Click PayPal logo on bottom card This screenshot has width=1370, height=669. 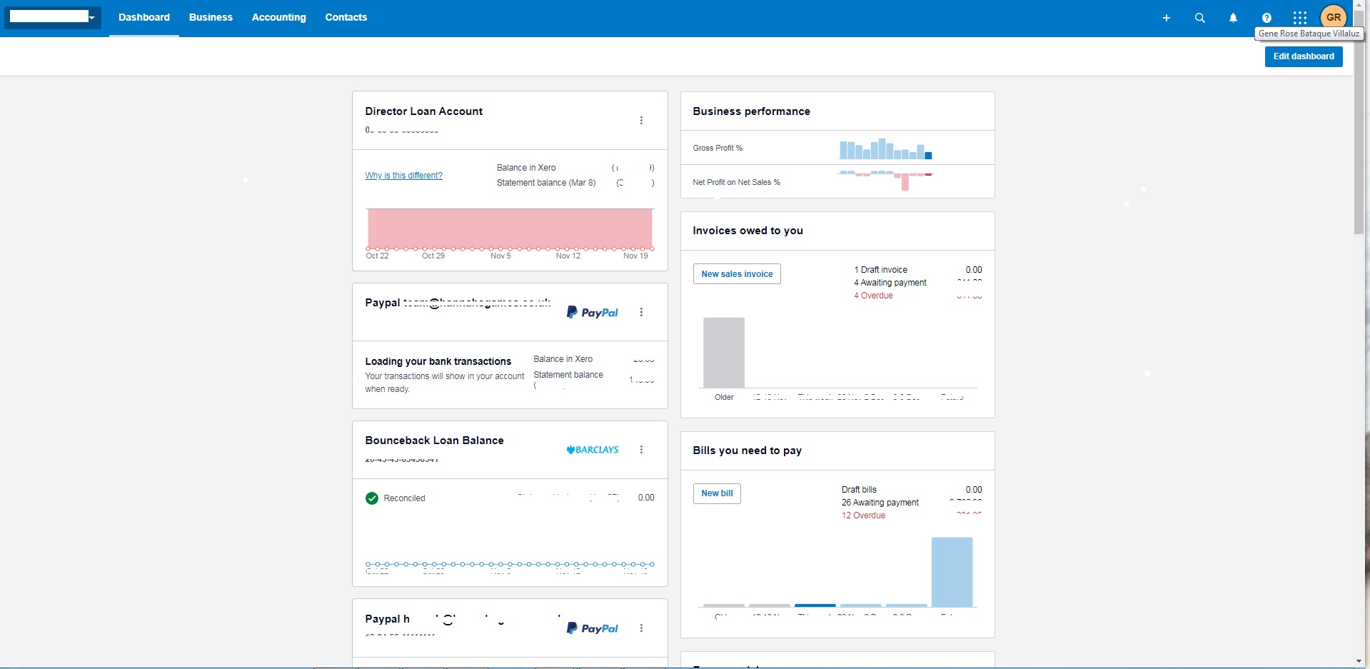click(x=593, y=628)
